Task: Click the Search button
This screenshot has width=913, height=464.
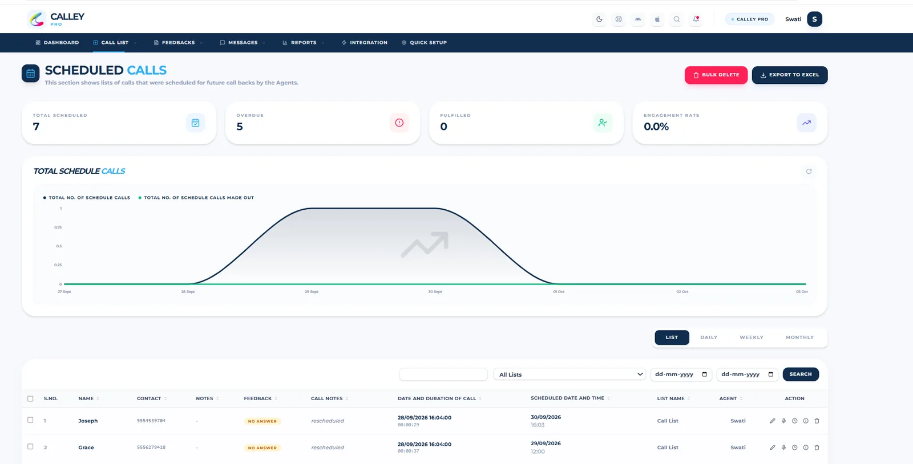Action: pos(801,375)
